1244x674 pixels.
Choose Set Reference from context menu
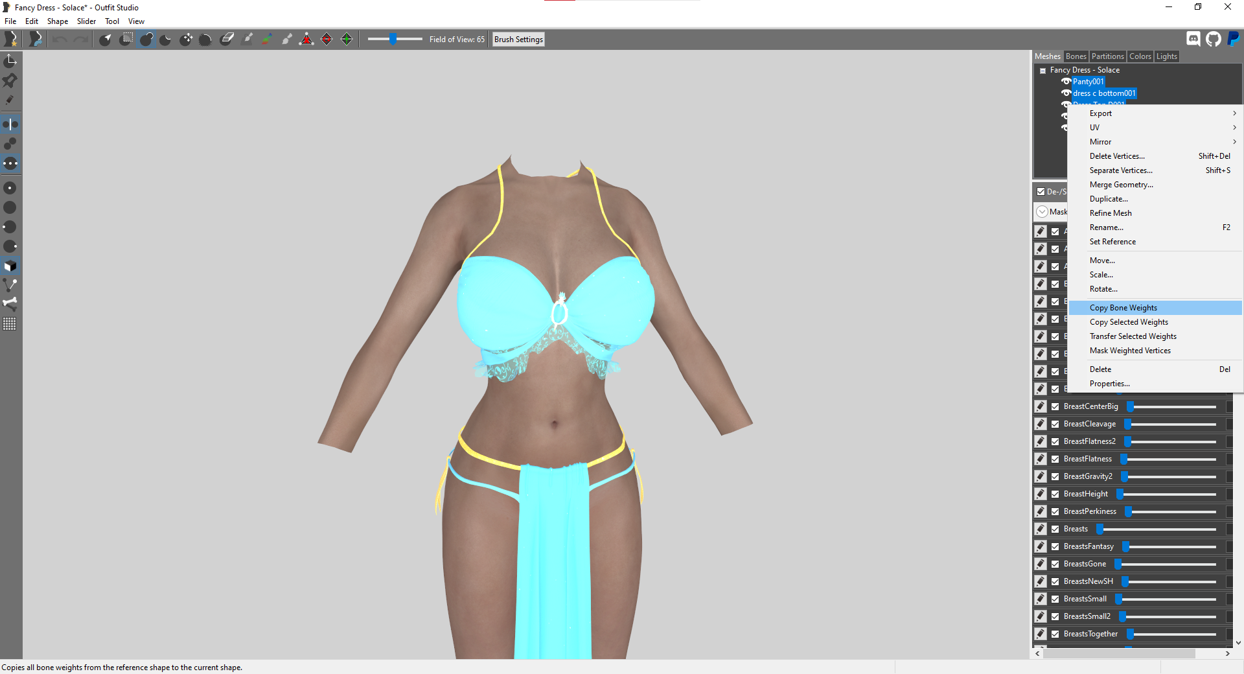(1155, 242)
